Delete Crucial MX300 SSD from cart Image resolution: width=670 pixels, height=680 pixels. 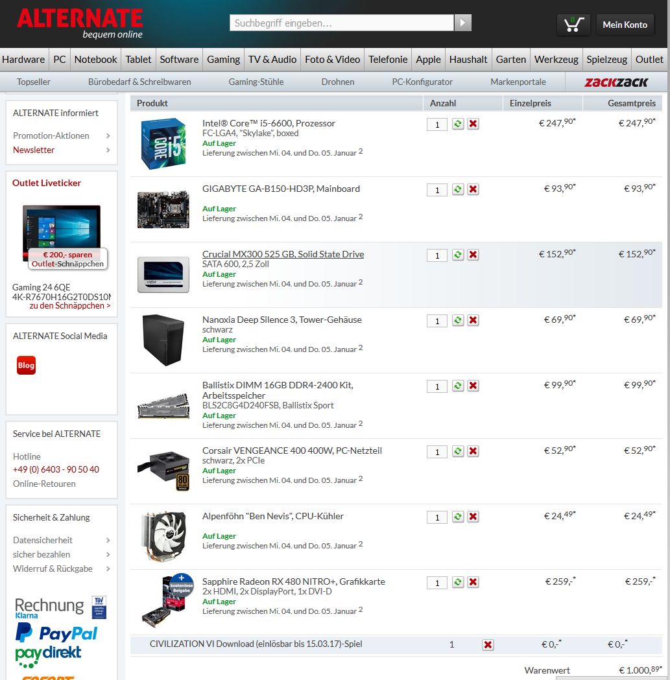[x=473, y=255]
